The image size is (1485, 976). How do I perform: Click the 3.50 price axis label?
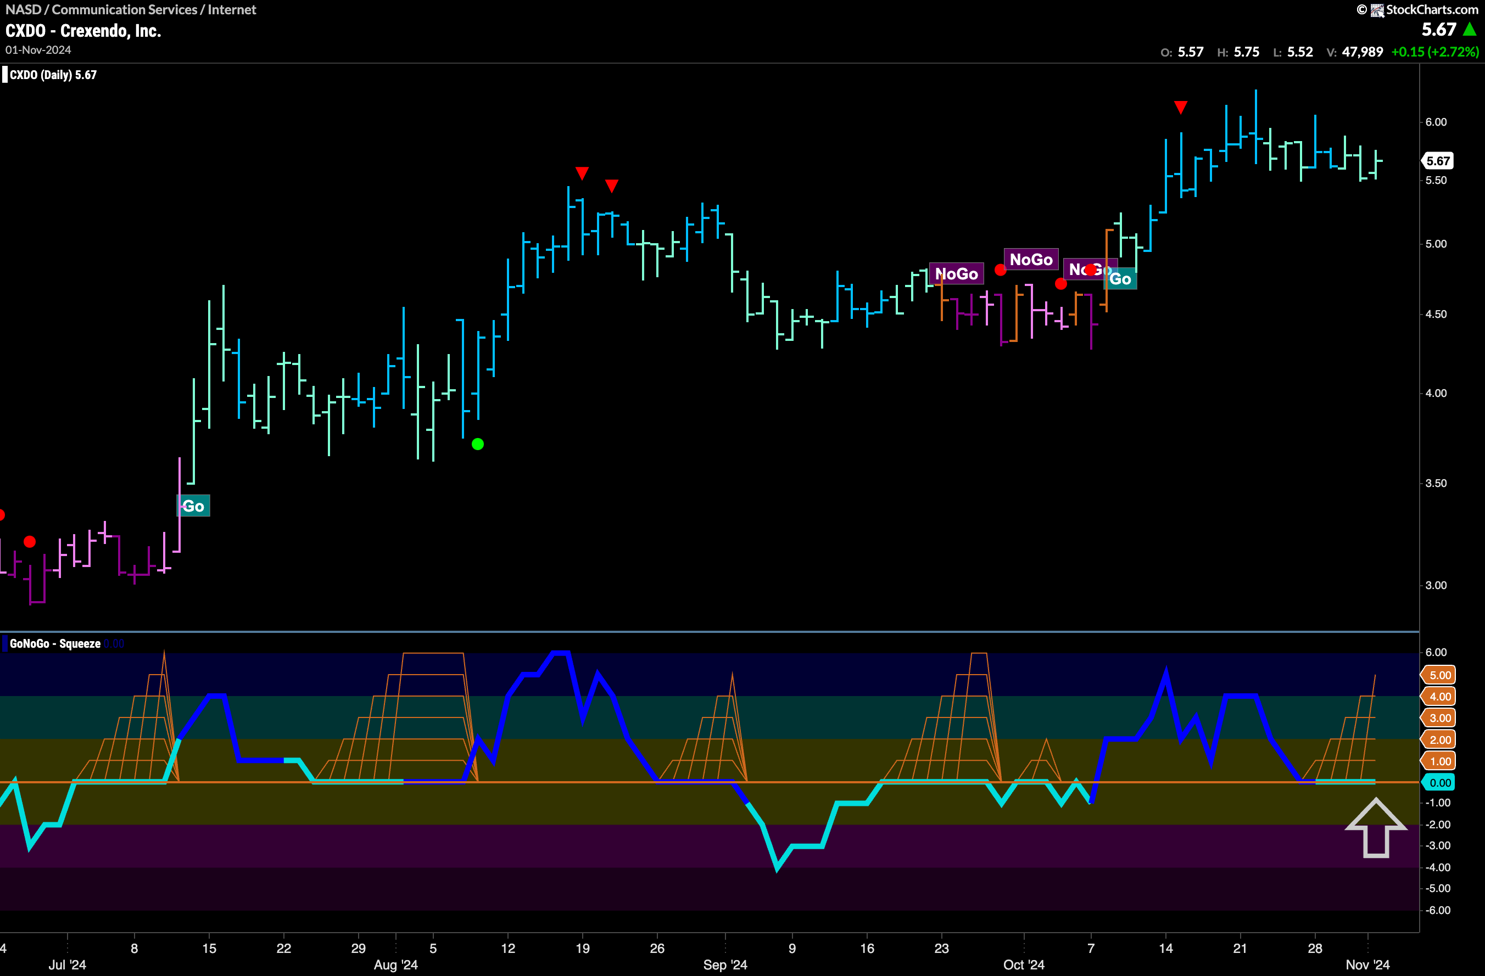1436,483
